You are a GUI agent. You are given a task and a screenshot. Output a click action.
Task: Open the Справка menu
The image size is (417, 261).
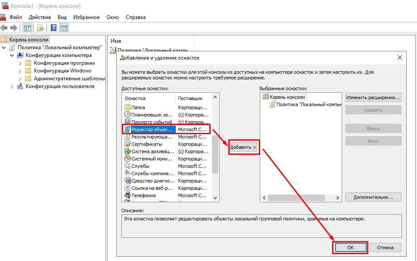pos(136,17)
